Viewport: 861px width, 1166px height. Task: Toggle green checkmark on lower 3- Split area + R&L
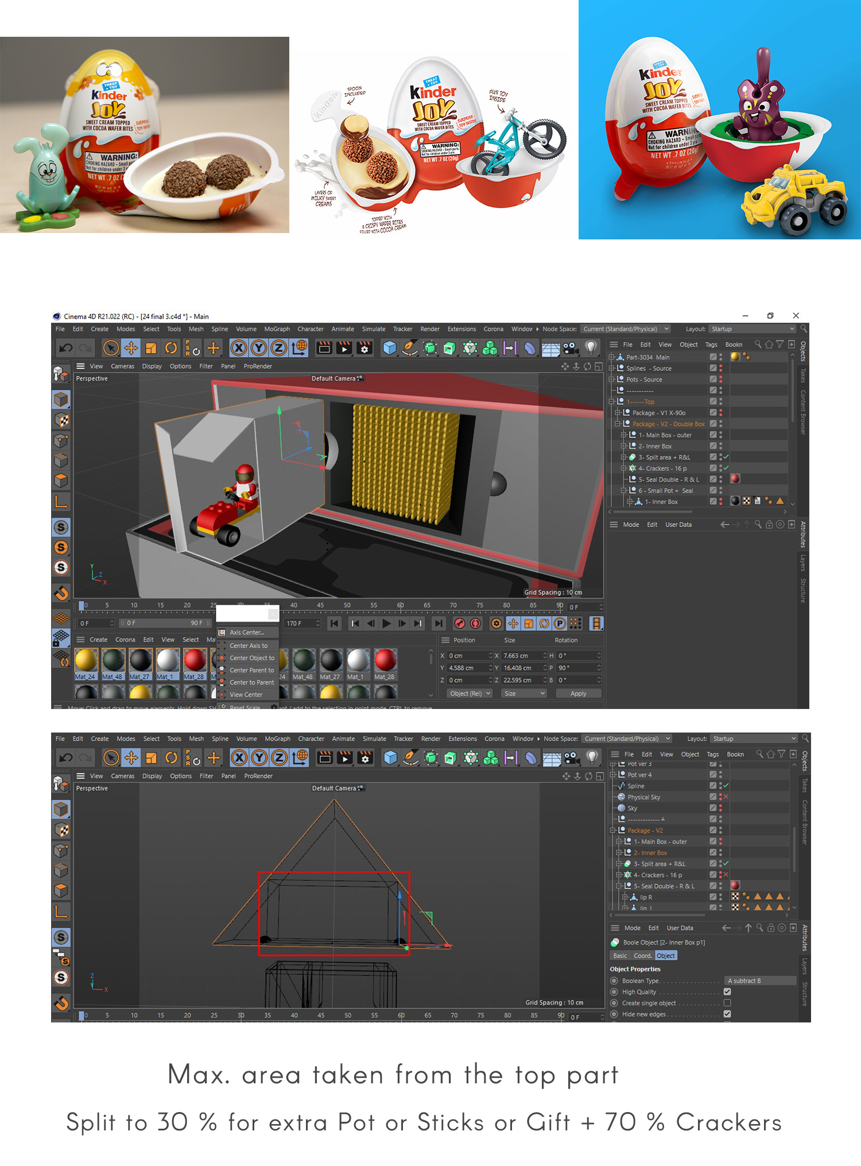pyautogui.click(x=726, y=863)
